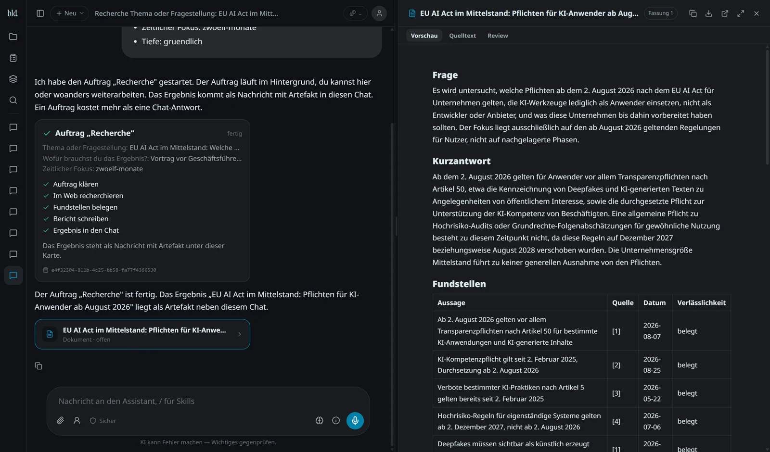
Task: Open the "Fassung 1" version selector
Action: click(x=660, y=13)
